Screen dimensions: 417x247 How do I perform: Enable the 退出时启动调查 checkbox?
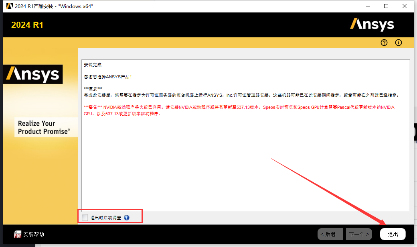click(x=85, y=218)
